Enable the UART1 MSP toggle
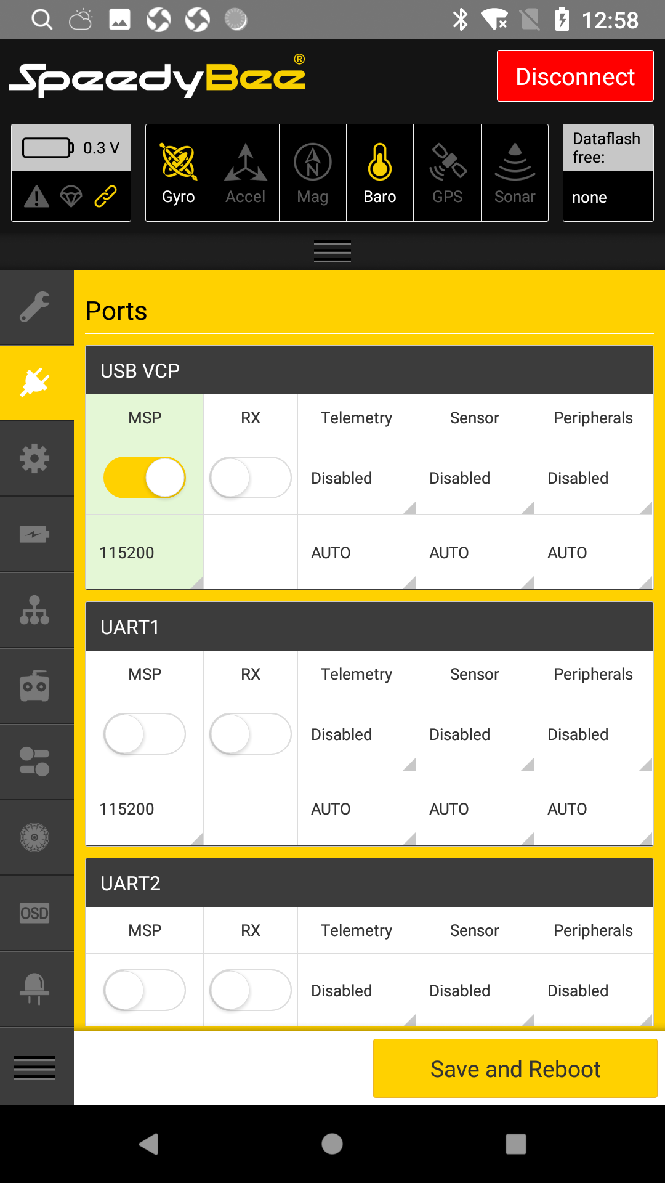This screenshot has height=1183, width=665. [x=145, y=734]
